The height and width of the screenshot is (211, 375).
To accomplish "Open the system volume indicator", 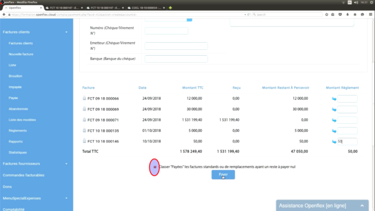I will point(356,2).
